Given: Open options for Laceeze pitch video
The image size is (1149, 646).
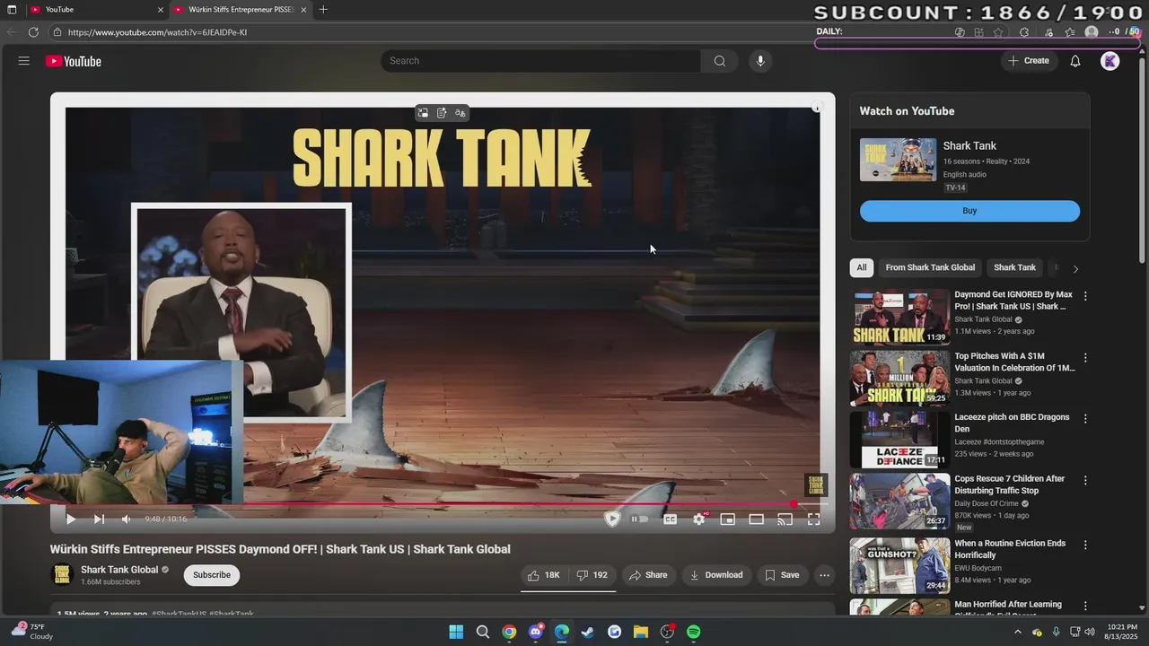Looking at the screenshot, I should pos(1085,418).
